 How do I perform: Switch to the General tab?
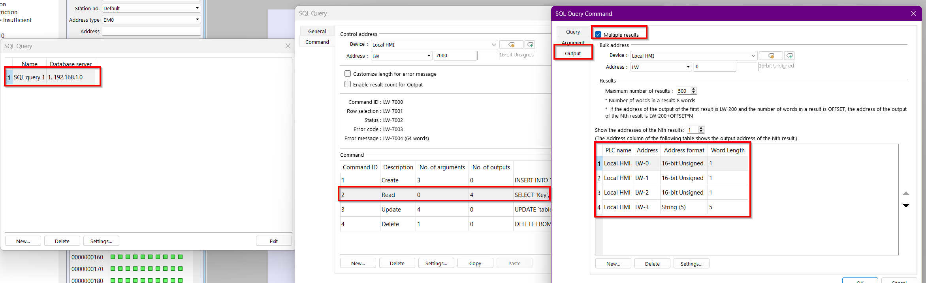317,32
